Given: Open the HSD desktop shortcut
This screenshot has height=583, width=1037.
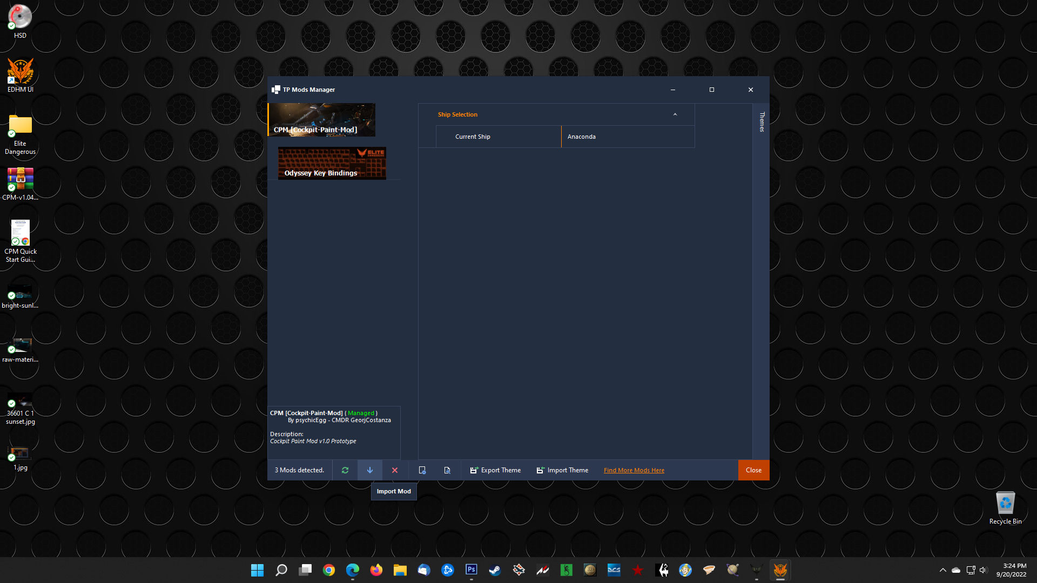Looking at the screenshot, I should [x=20, y=22].
